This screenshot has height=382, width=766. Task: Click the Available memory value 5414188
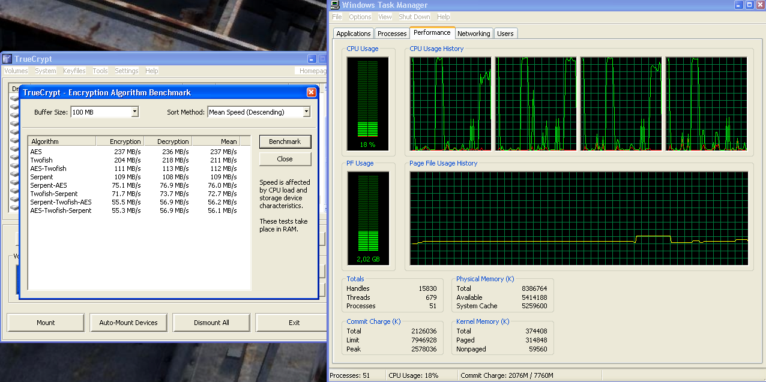coord(533,297)
